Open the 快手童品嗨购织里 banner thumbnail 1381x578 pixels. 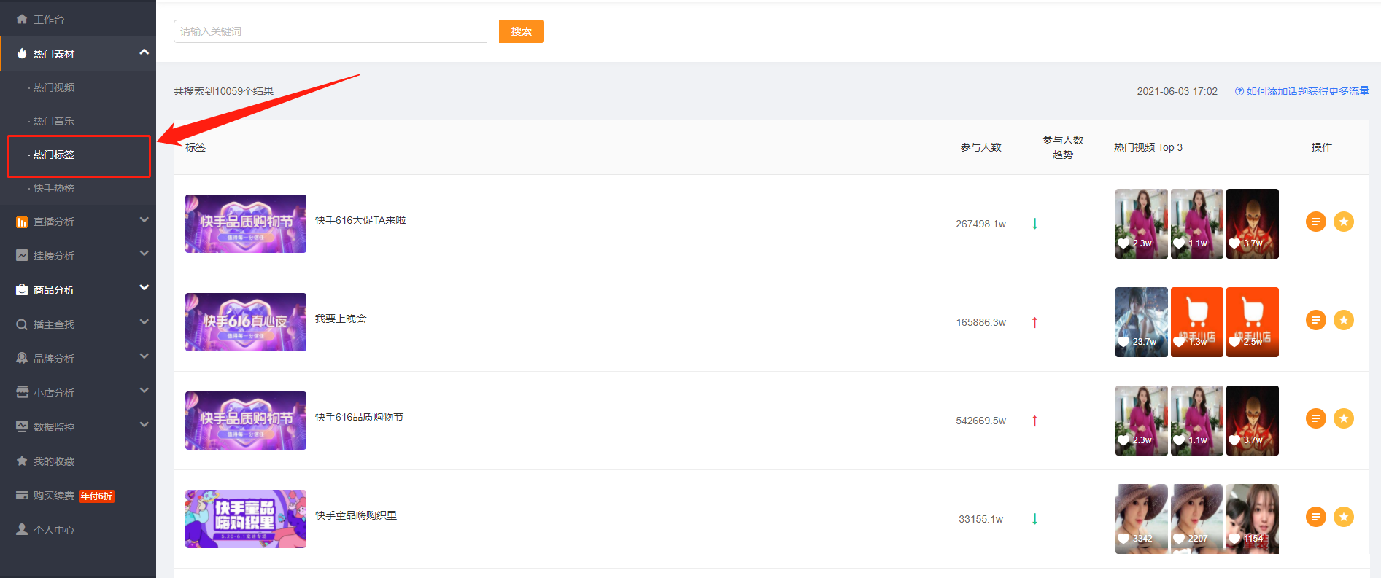click(246, 519)
